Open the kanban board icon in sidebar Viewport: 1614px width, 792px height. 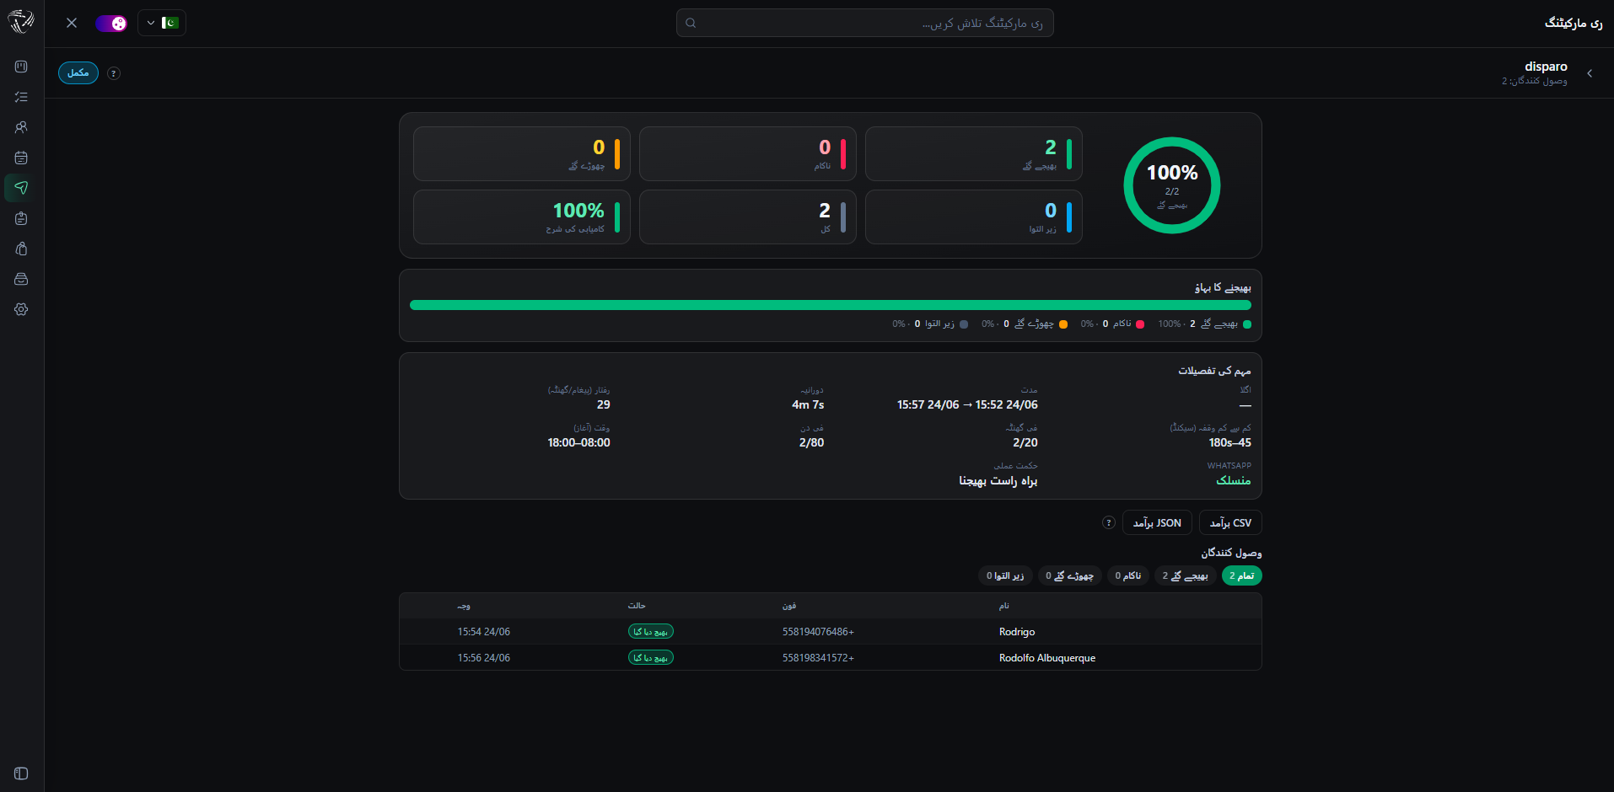pos(21,67)
